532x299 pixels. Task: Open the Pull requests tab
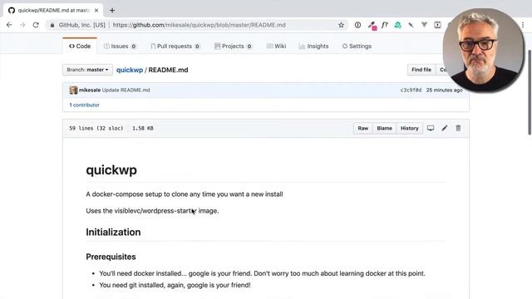175,47
